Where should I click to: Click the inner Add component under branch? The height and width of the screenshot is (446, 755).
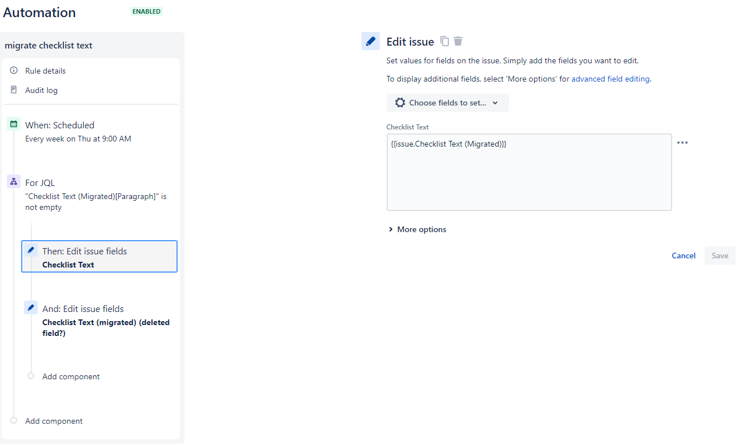pyautogui.click(x=71, y=376)
